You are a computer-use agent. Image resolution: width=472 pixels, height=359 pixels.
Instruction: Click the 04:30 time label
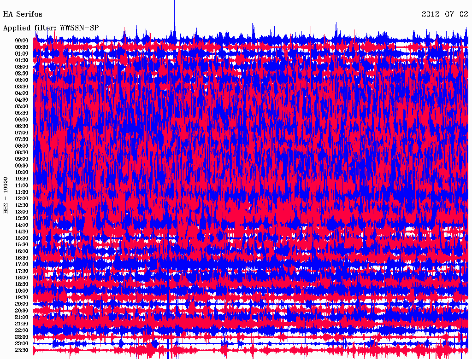(x=22, y=100)
